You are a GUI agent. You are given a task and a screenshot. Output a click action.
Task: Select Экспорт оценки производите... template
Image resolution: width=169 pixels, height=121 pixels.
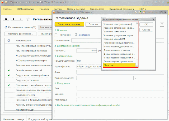pos(119,61)
